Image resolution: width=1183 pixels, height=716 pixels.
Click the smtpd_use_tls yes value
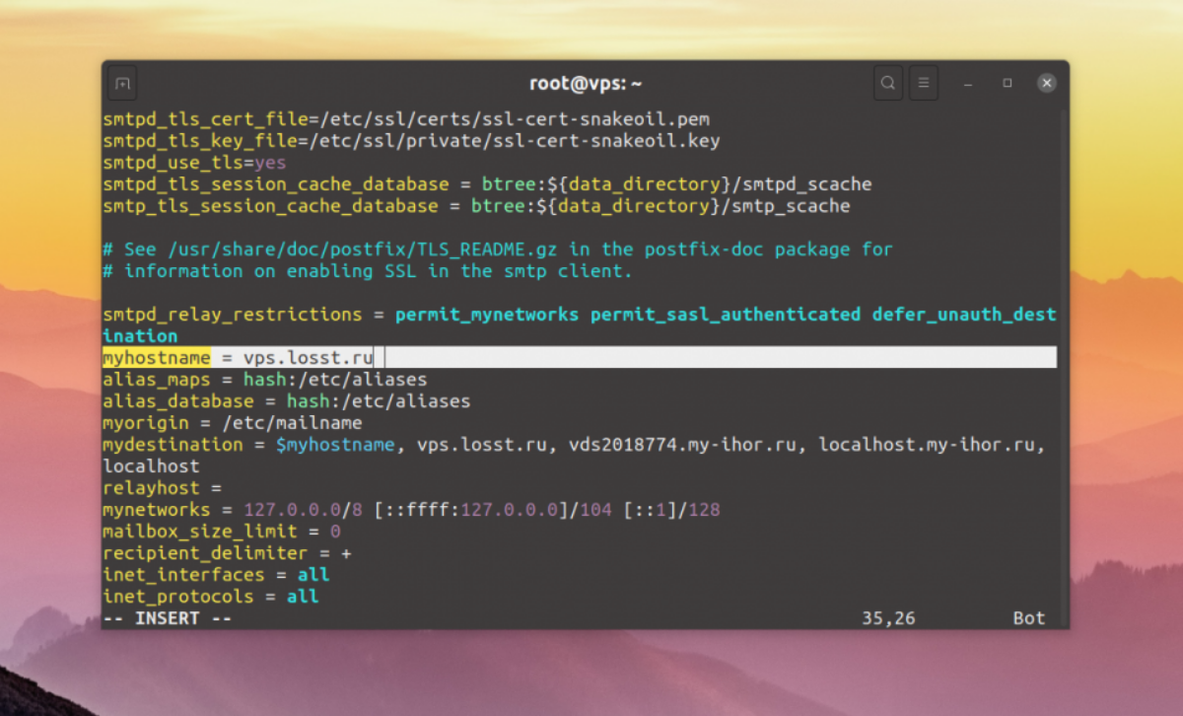(x=270, y=163)
